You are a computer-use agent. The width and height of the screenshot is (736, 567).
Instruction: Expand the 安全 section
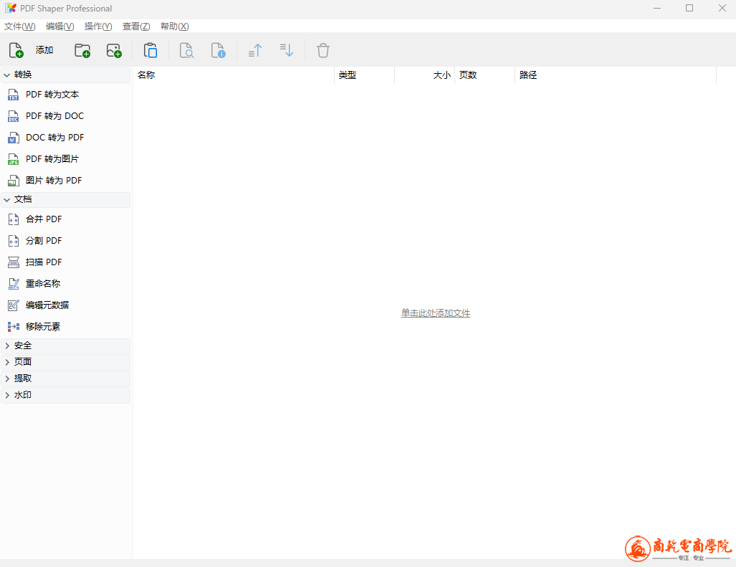tap(23, 346)
